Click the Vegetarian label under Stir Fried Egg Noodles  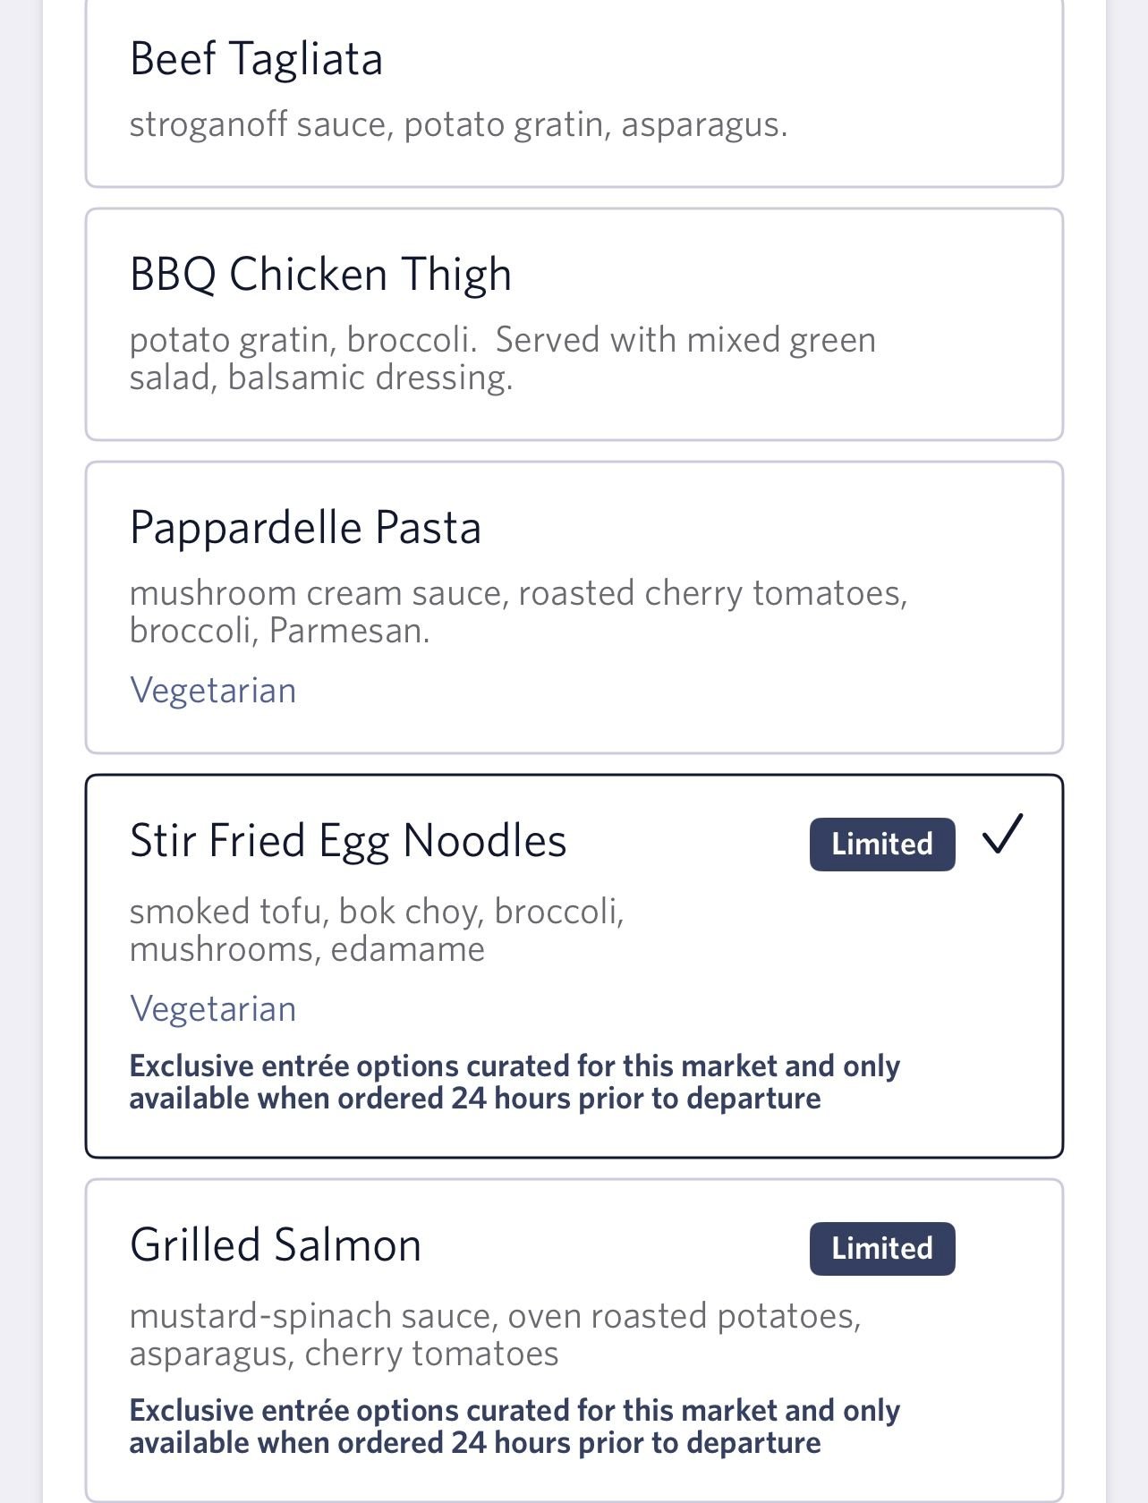[x=213, y=1009]
